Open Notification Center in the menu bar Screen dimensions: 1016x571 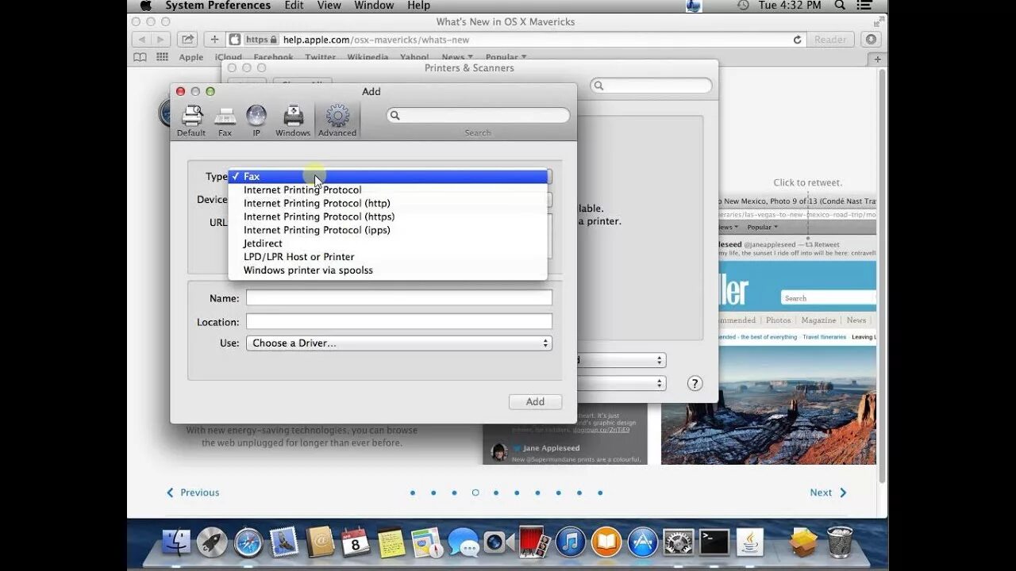click(865, 6)
